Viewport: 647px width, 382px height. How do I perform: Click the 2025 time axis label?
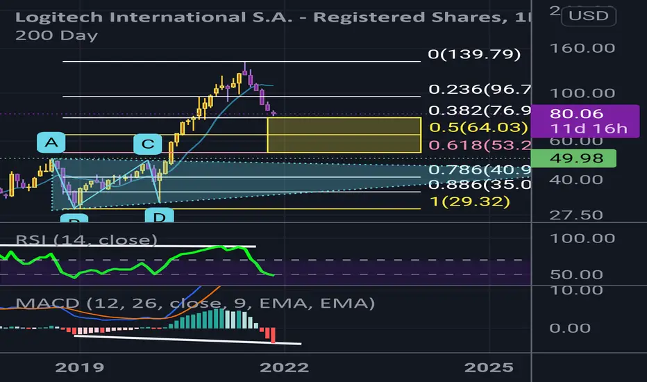click(x=489, y=367)
